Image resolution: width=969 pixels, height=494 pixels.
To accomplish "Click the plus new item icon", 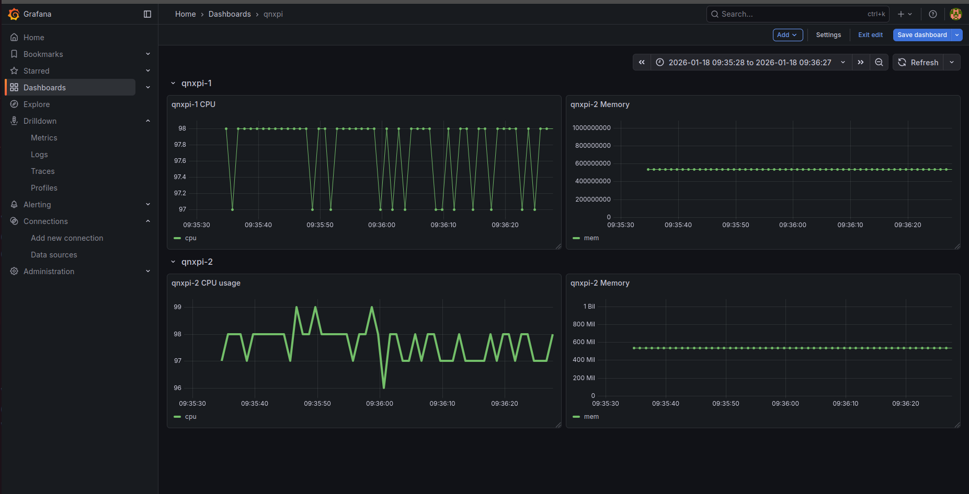I will pyautogui.click(x=905, y=14).
